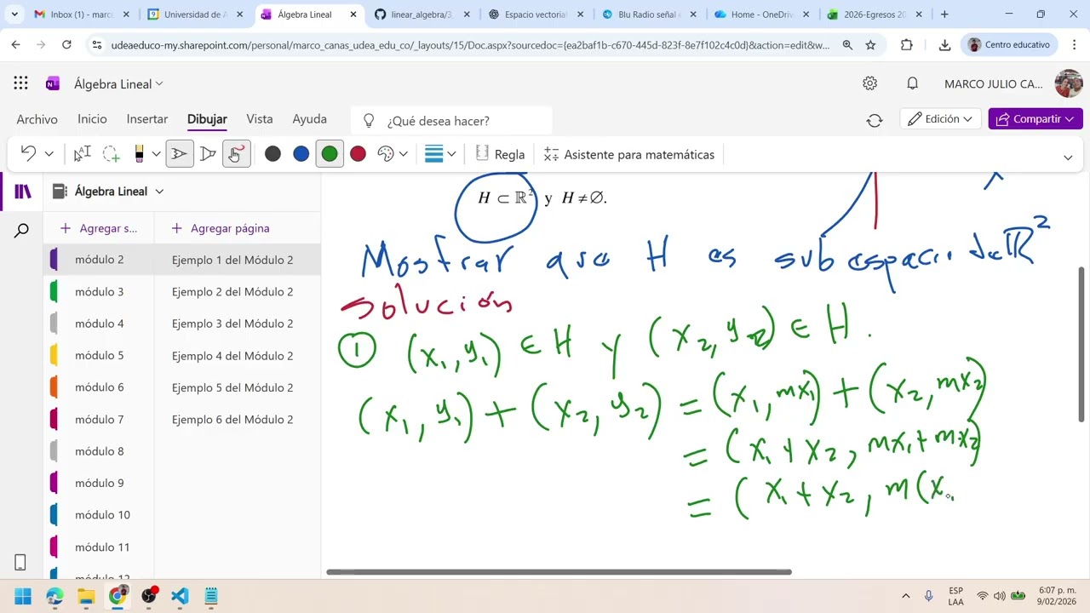
Task: Select the text/objects selection tool
Action: coord(82,154)
